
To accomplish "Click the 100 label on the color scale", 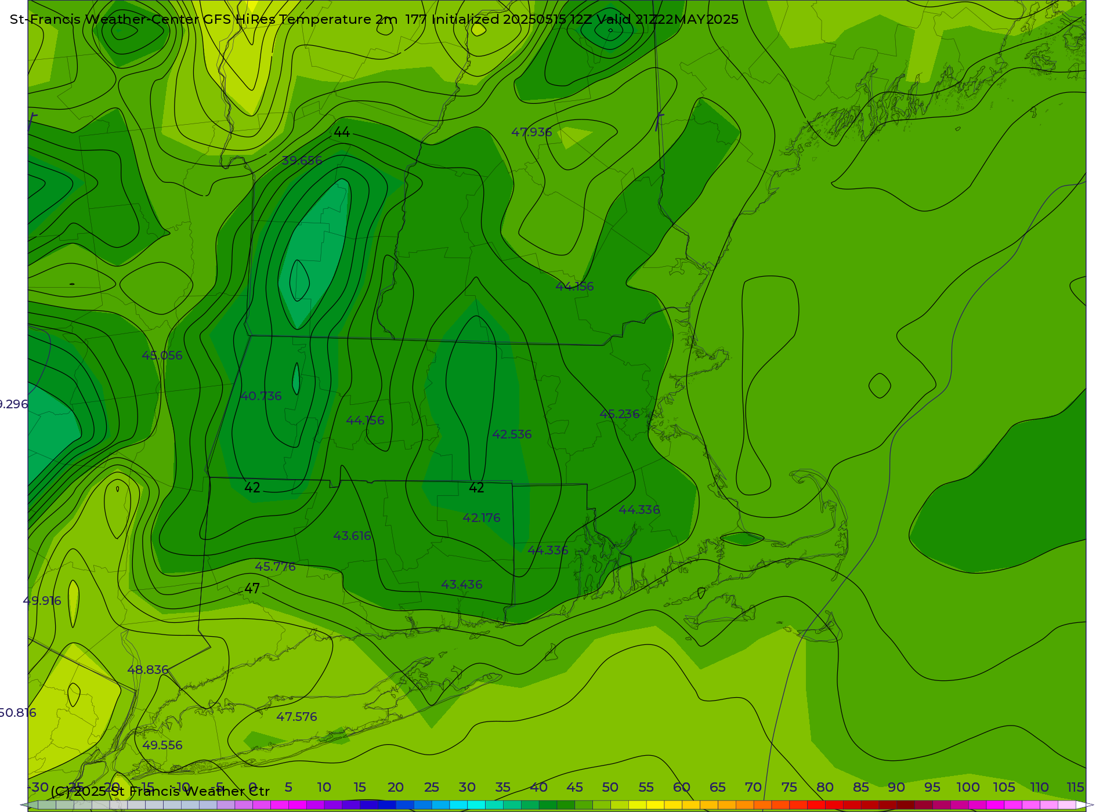I will pyautogui.click(x=968, y=787).
